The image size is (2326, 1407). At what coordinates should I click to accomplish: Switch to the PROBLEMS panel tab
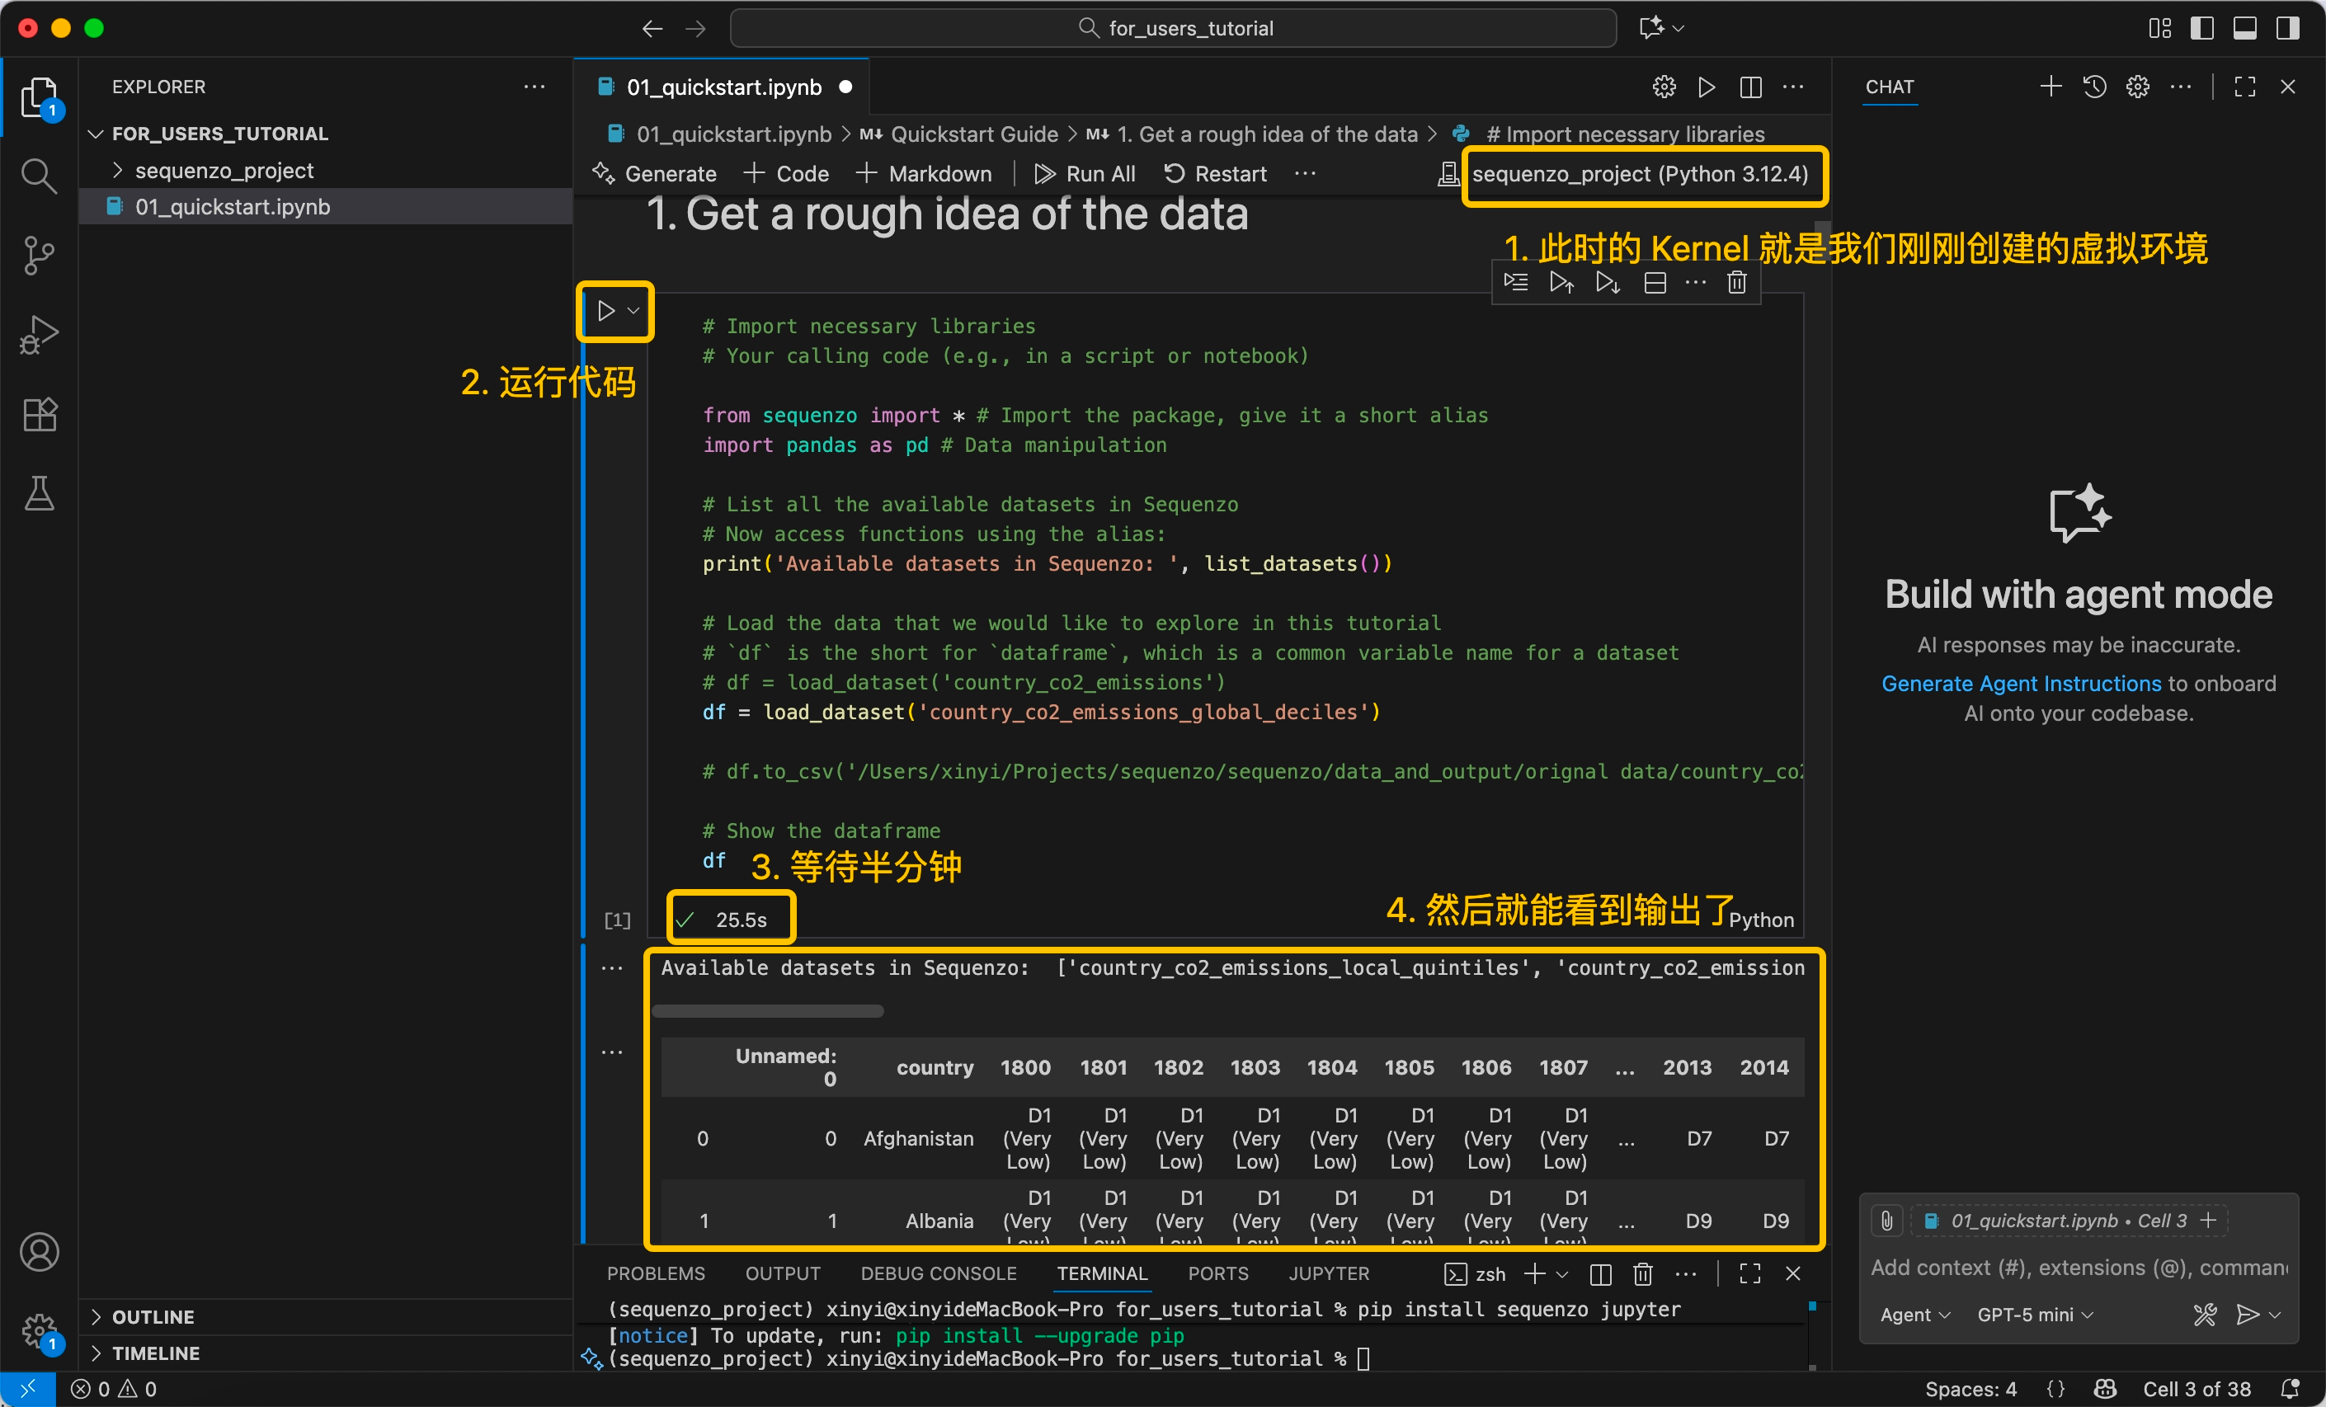pyautogui.click(x=655, y=1274)
